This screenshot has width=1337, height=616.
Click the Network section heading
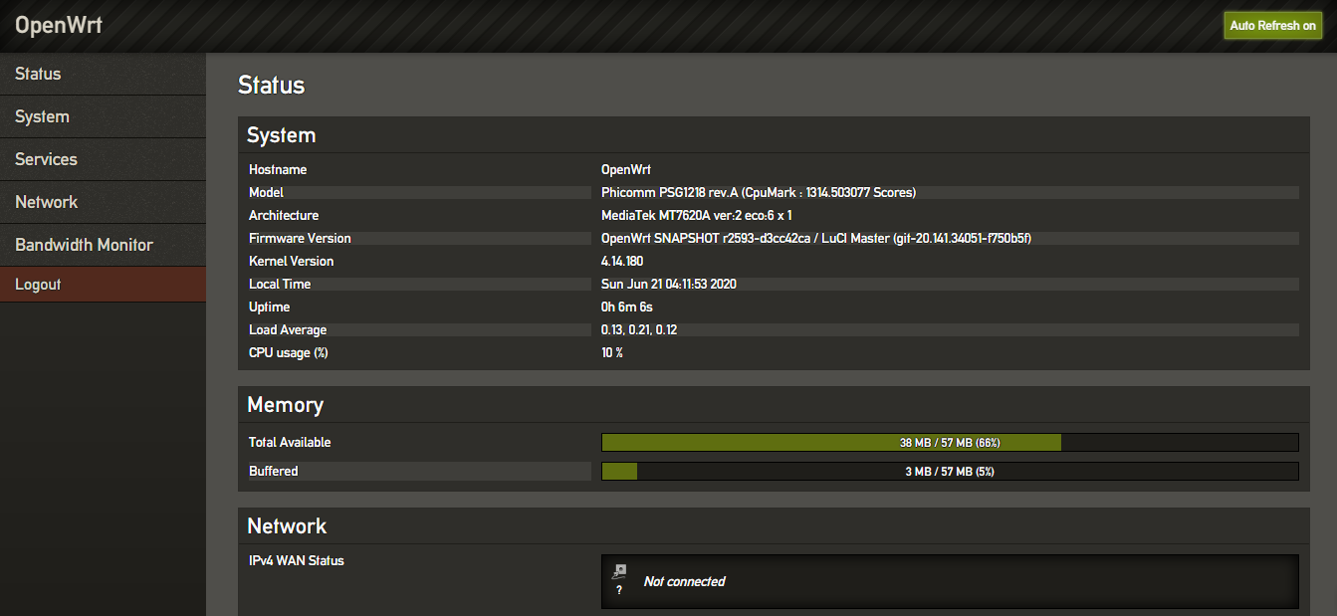pos(287,525)
